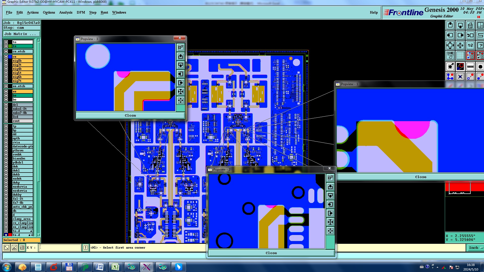Image resolution: width=484 pixels, height=272 pixels.
Task: Open the graphic options wrench and palette icon
Action: [450, 55]
